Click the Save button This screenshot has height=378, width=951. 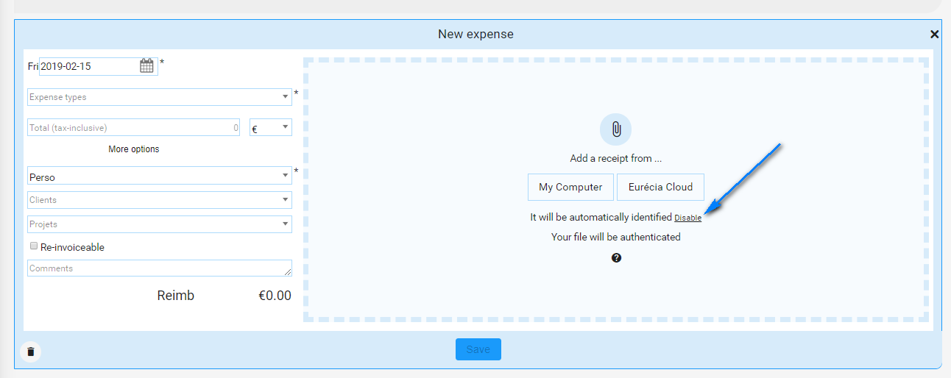(x=478, y=349)
